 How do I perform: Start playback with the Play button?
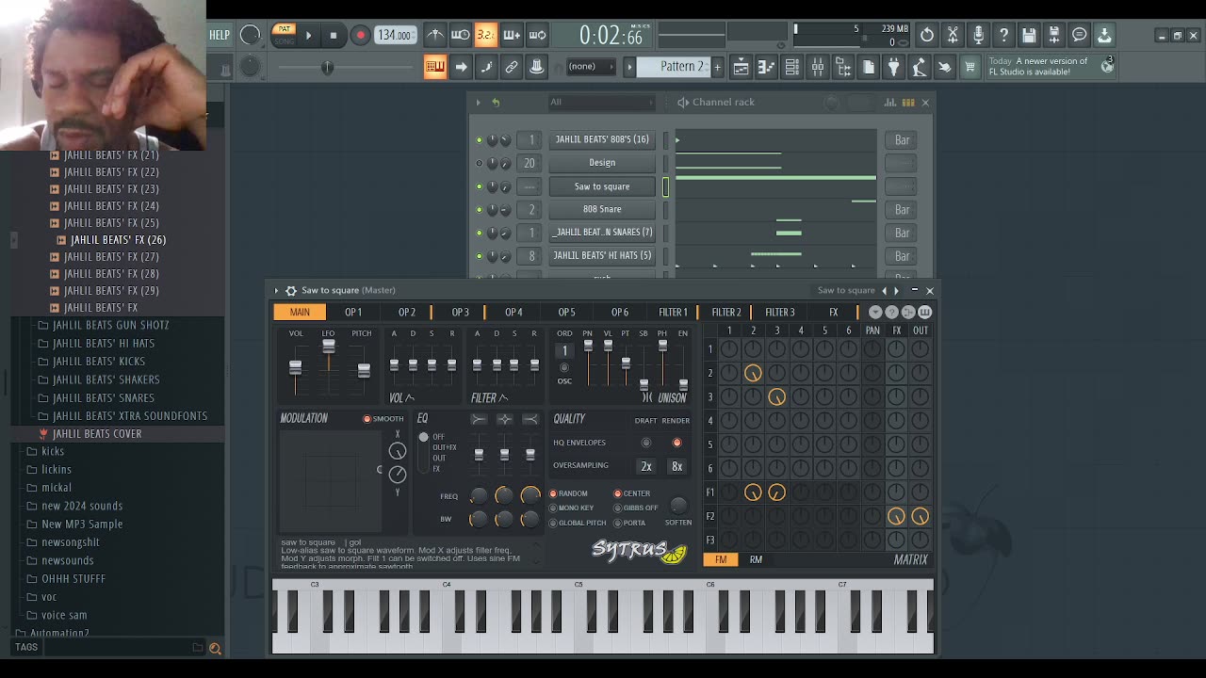coord(308,36)
